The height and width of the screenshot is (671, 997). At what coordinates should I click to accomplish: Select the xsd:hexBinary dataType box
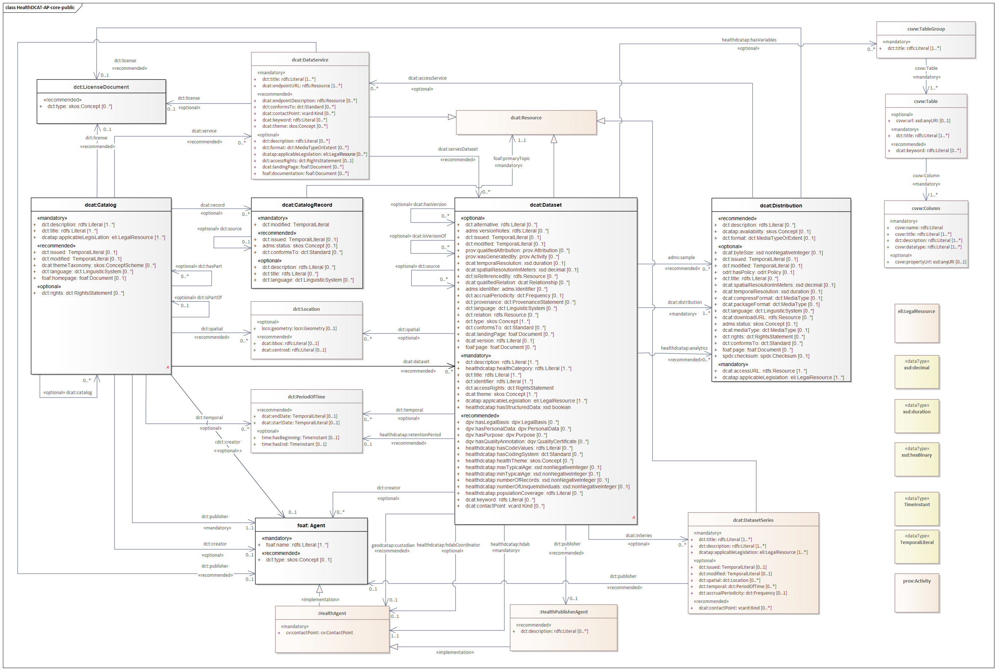pyautogui.click(x=916, y=459)
